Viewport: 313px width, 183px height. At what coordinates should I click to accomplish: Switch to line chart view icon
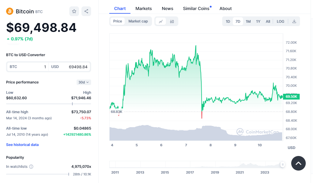click(161, 22)
